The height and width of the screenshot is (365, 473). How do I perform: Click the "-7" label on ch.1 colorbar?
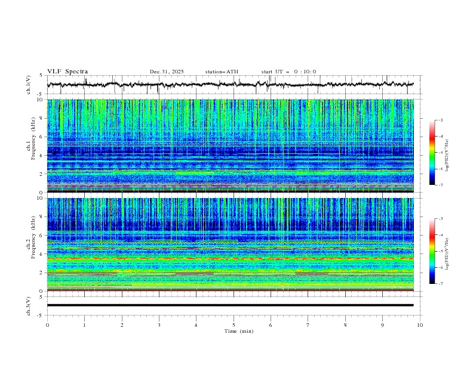pos(440,185)
